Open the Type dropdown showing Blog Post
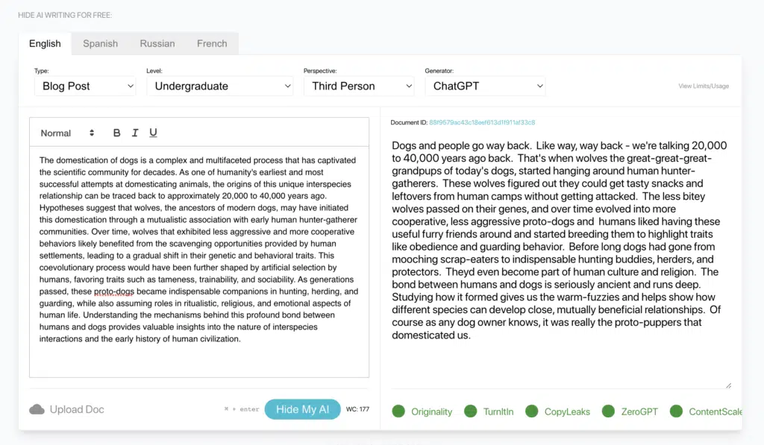Viewport: 764px width, 445px height. point(85,86)
